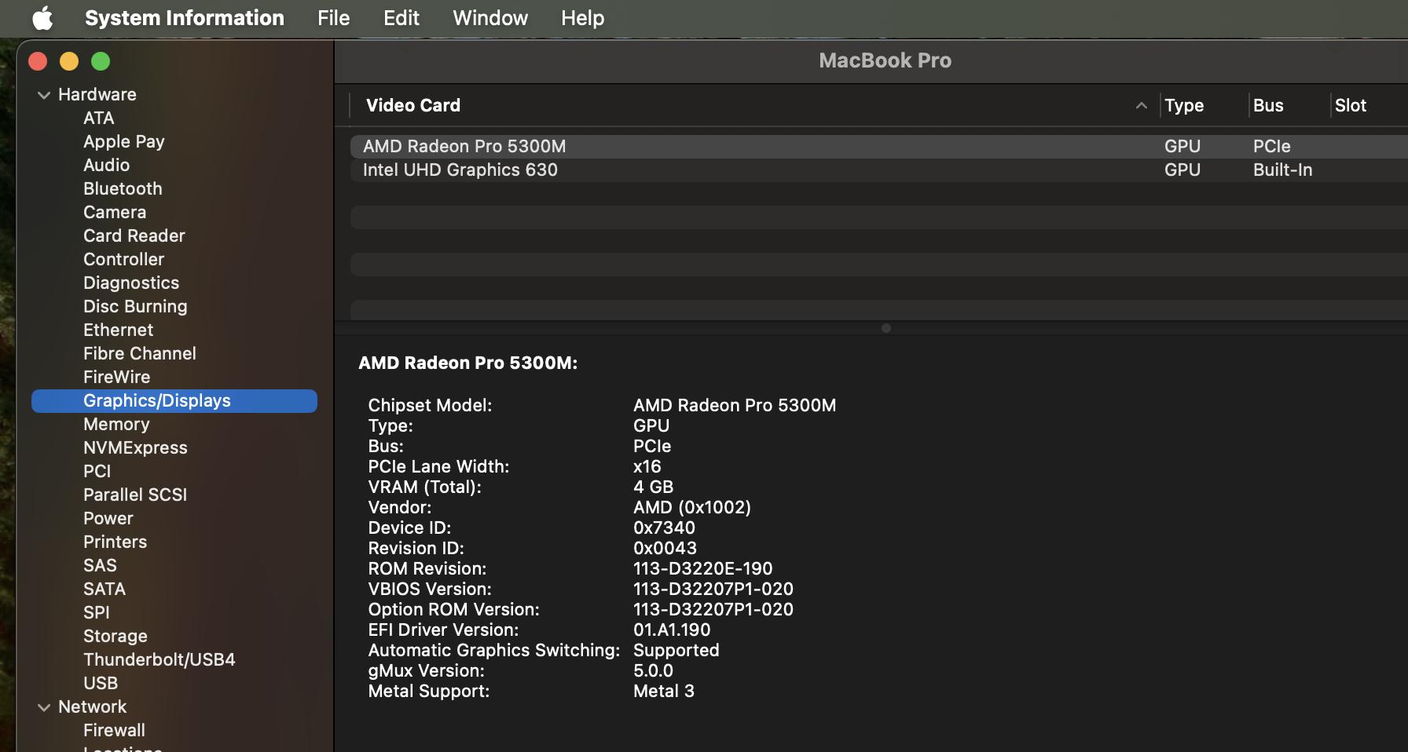1408x752 pixels.
Task: Click the Video Card sort direction arrow
Action: coord(1142,105)
